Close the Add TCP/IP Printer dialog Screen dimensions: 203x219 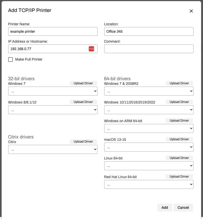[191, 11]
